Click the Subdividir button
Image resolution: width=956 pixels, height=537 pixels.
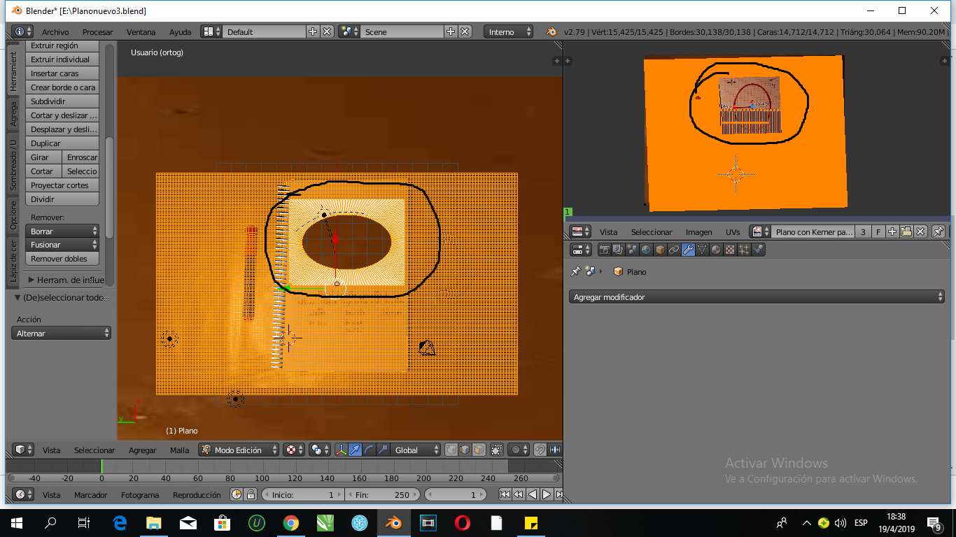click(x=62, y=101)
